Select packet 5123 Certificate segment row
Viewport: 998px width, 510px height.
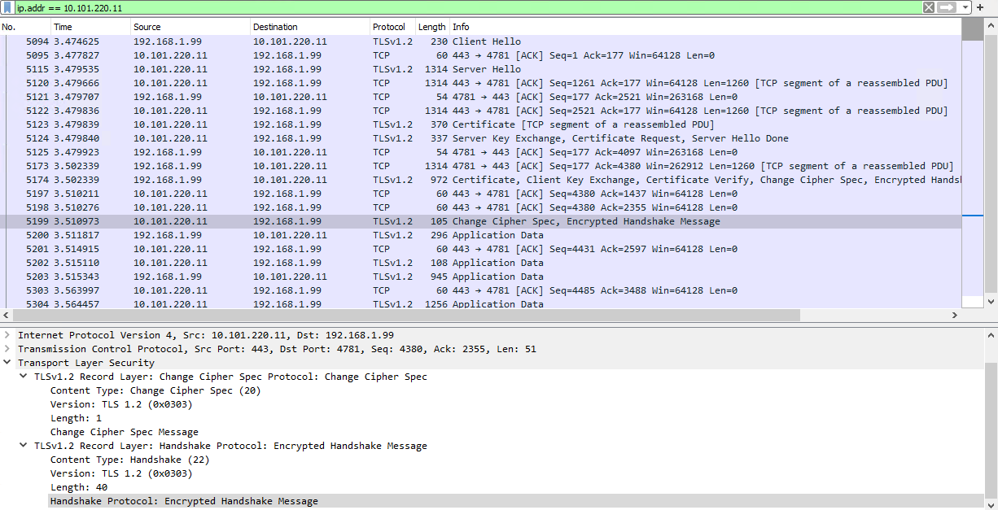tap(480, 124)
